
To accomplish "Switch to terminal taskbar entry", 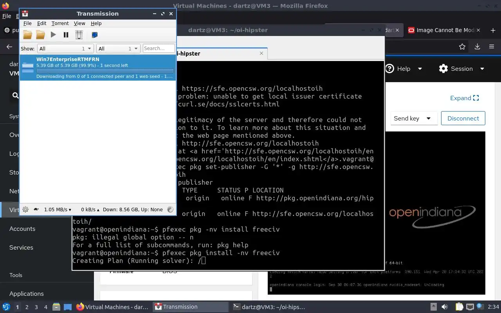I will point(269,307).
